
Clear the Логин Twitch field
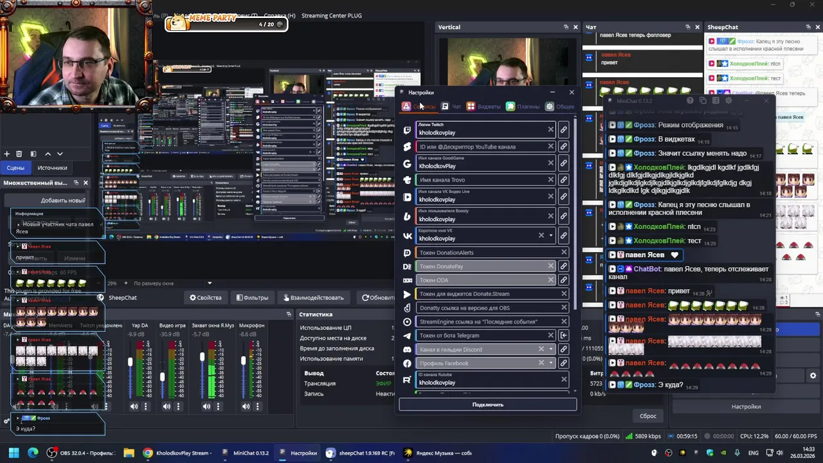click(x=550, y=129)
